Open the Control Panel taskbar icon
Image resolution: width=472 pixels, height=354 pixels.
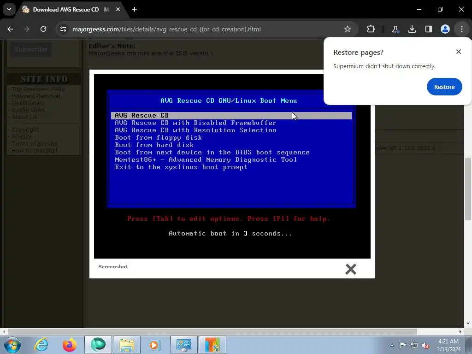point(184,345)
